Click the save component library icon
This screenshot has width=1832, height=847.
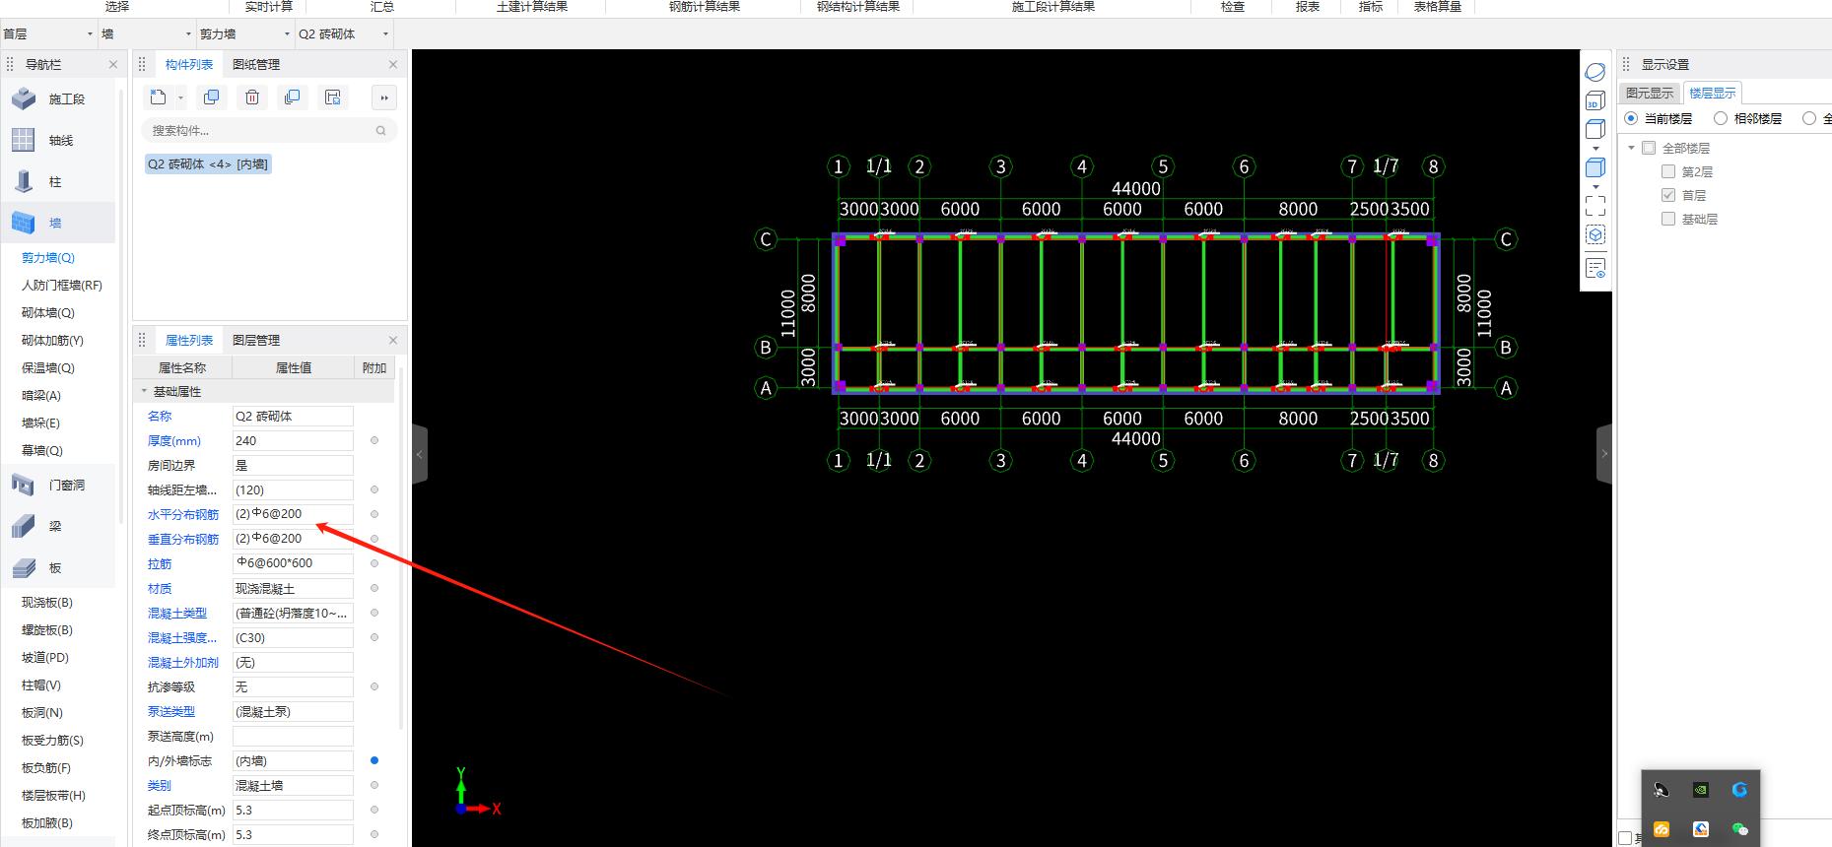point(333,97)
